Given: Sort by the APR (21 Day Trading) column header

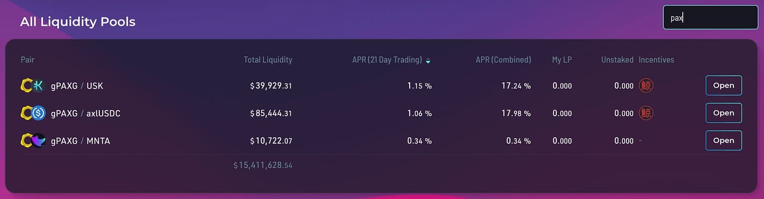Looking at the screenshot, I should coord(387,60).
